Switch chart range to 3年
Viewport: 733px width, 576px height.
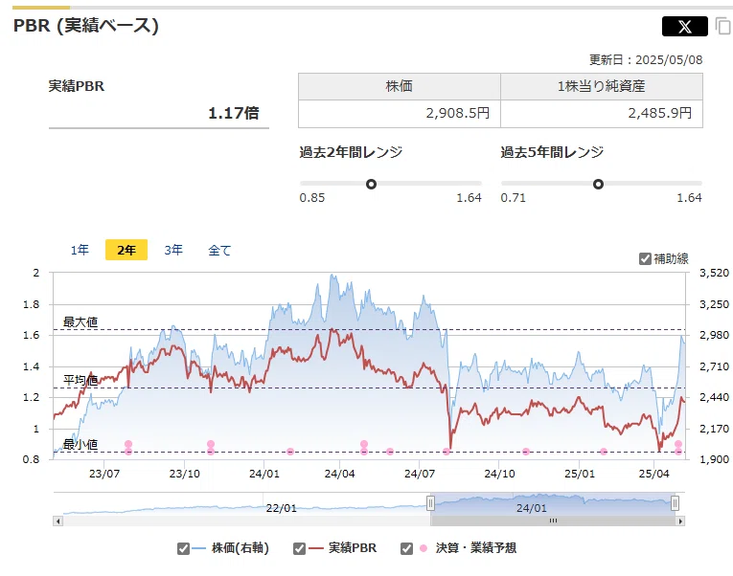click(x=173, y=250)
